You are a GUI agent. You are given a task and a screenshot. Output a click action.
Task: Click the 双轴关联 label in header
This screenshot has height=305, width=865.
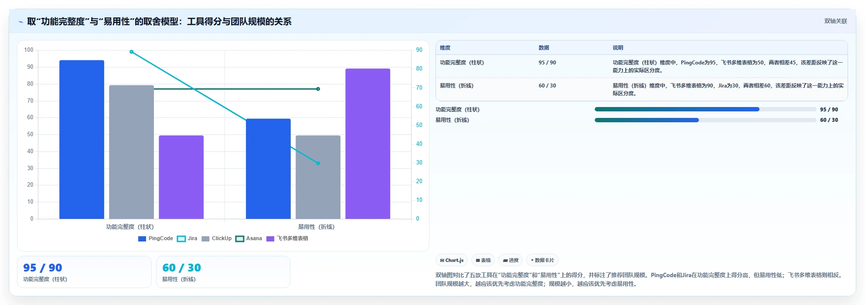point(835,21)
